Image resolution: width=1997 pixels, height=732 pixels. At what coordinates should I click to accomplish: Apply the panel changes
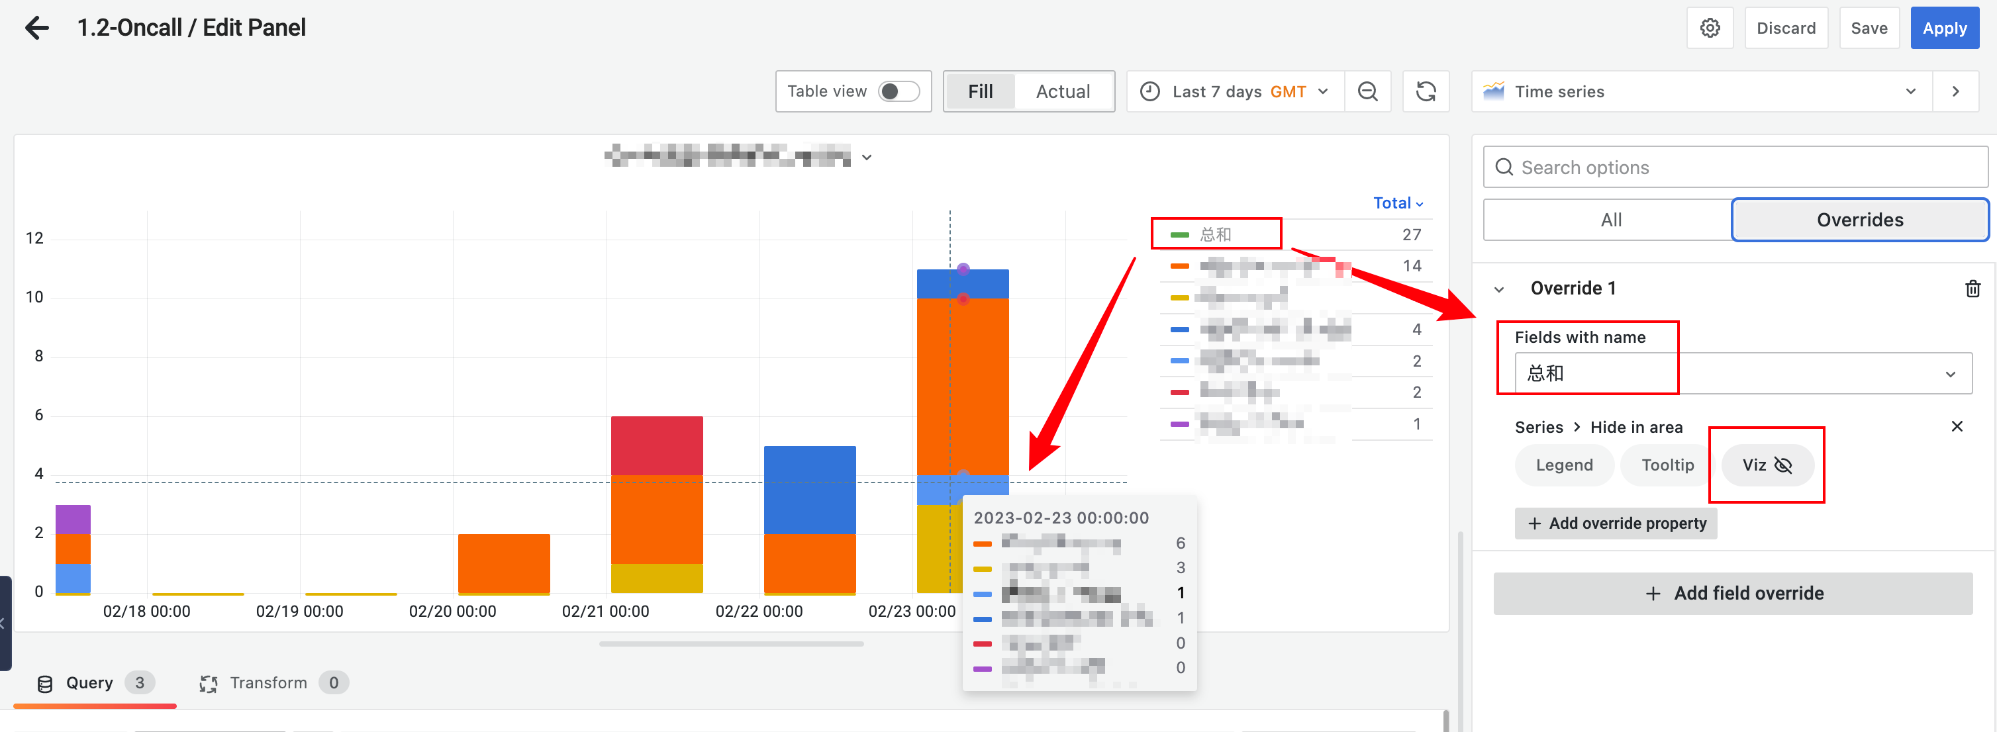(1944, 27)
